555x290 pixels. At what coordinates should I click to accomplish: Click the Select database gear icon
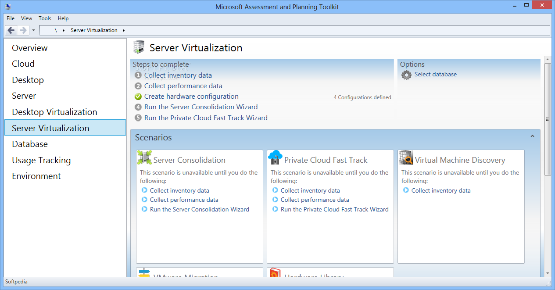(x=407, y=75)
